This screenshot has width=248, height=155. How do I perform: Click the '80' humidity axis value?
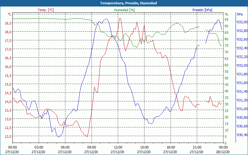click(x=227, y=39)
